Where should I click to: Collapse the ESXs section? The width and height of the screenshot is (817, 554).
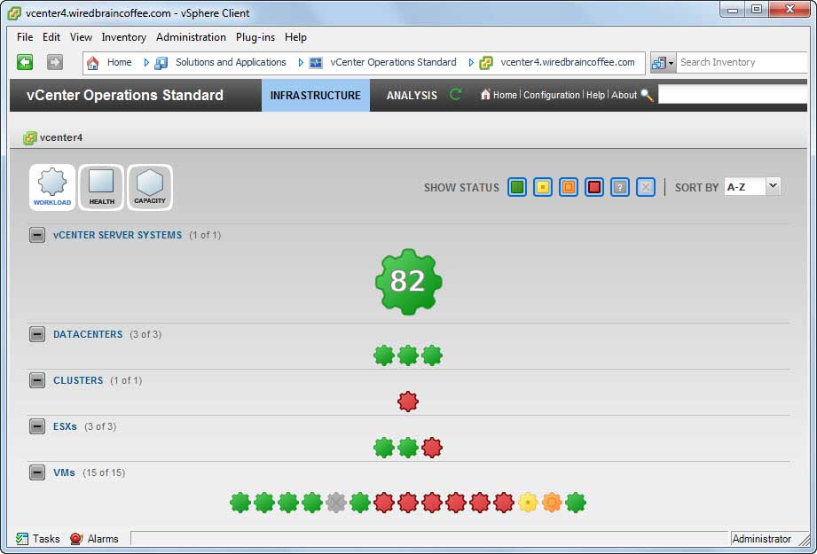pyautogui.click(x=37, y=426)
